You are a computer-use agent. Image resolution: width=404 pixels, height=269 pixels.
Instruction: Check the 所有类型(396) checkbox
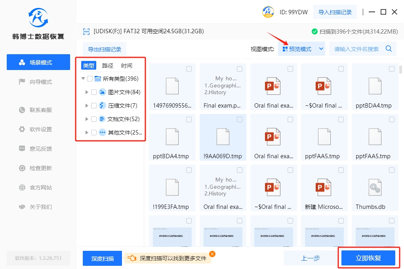click(90, 79)
